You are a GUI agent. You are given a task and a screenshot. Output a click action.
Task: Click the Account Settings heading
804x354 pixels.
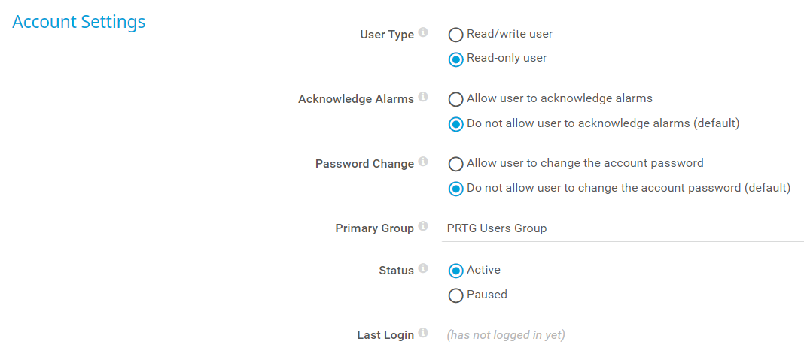pyautogui.click(x=79, y=22)
